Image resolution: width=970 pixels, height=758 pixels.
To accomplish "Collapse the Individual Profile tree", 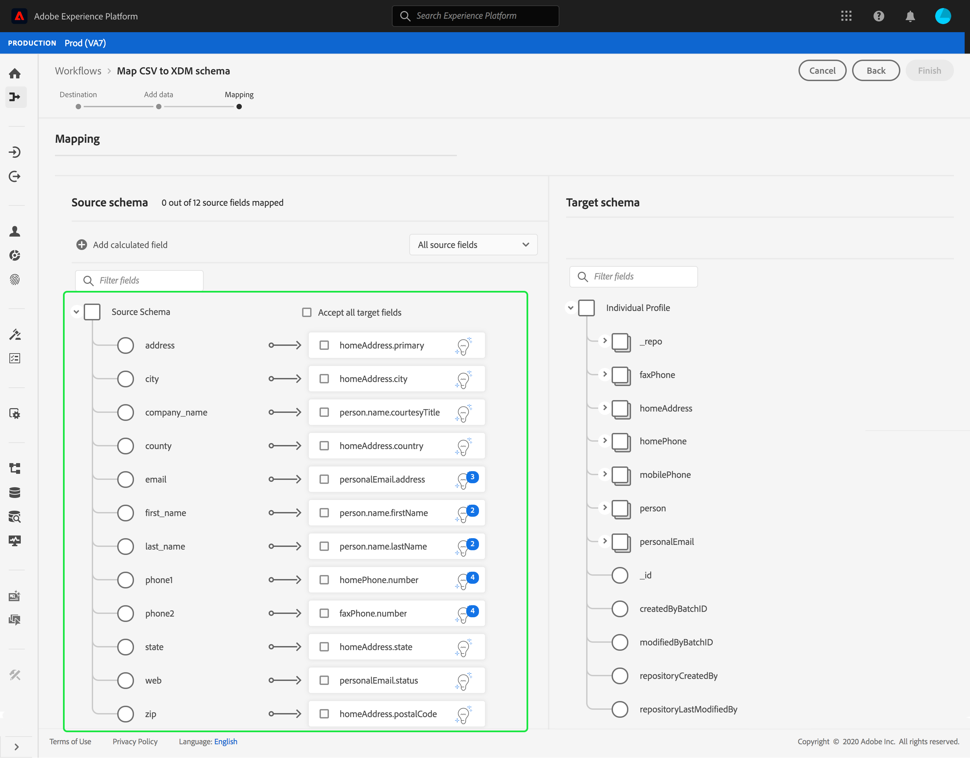I will 571,308.
